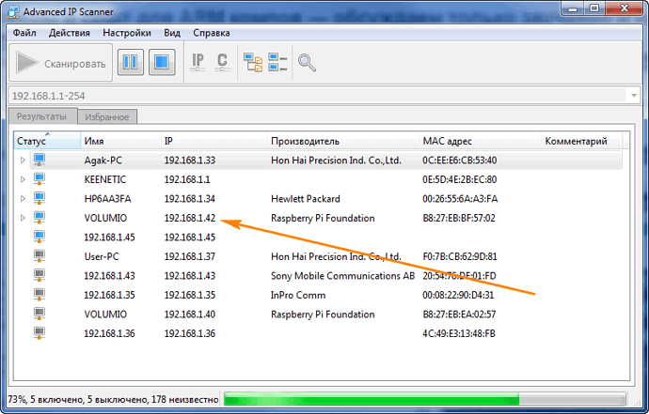Viewport: 649px width, 414px height.
Task: Open the IP range dropdown arrow
Action: click(x=634, y=96)
